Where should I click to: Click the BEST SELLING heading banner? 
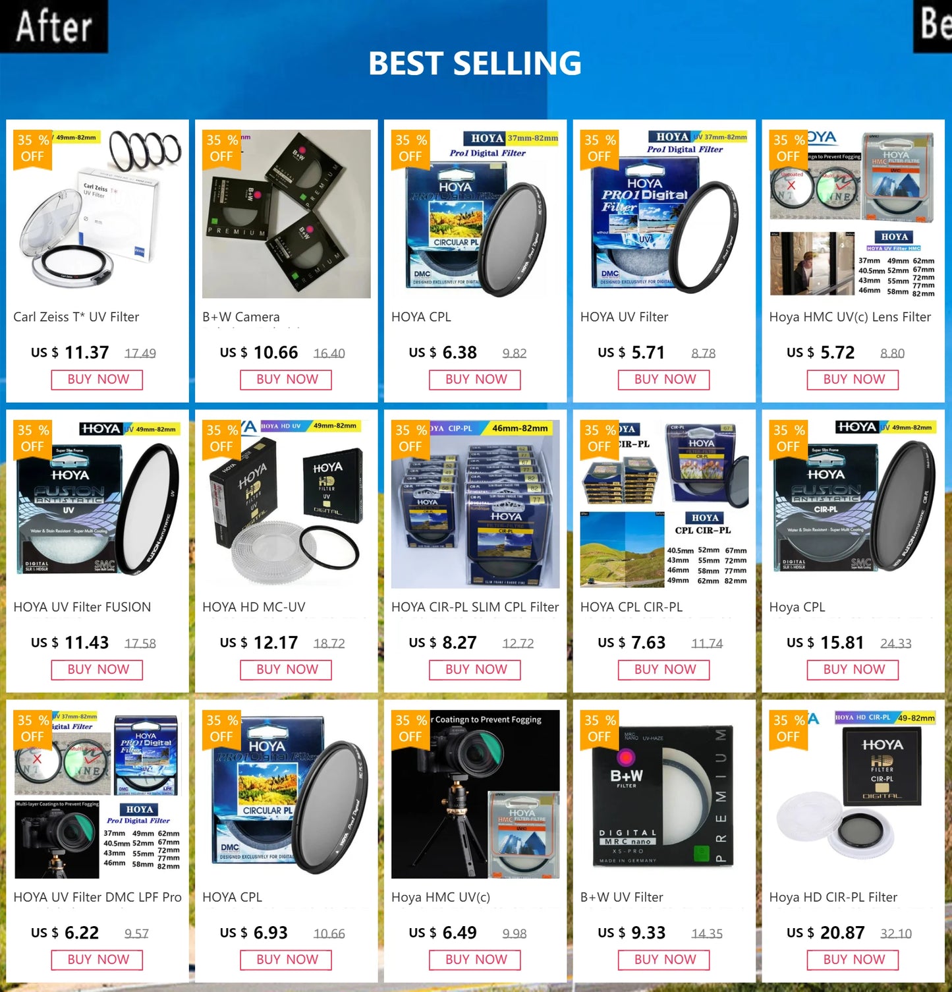[475, 63]
